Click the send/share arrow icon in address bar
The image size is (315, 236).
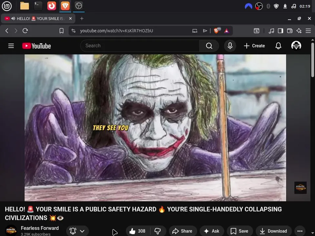[x=205, y=31]
